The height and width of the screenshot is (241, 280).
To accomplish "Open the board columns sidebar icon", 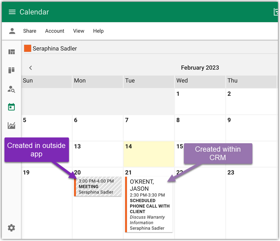I will coord(12,70).
